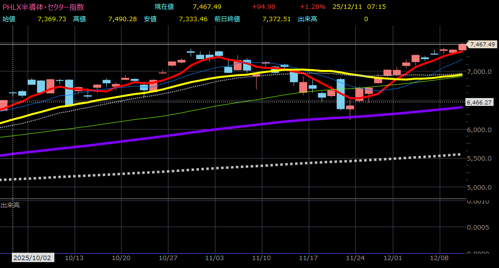The image size is (499, 268).
Task: Click the thick purple moving average line
Action: click(x=247, y=126)
